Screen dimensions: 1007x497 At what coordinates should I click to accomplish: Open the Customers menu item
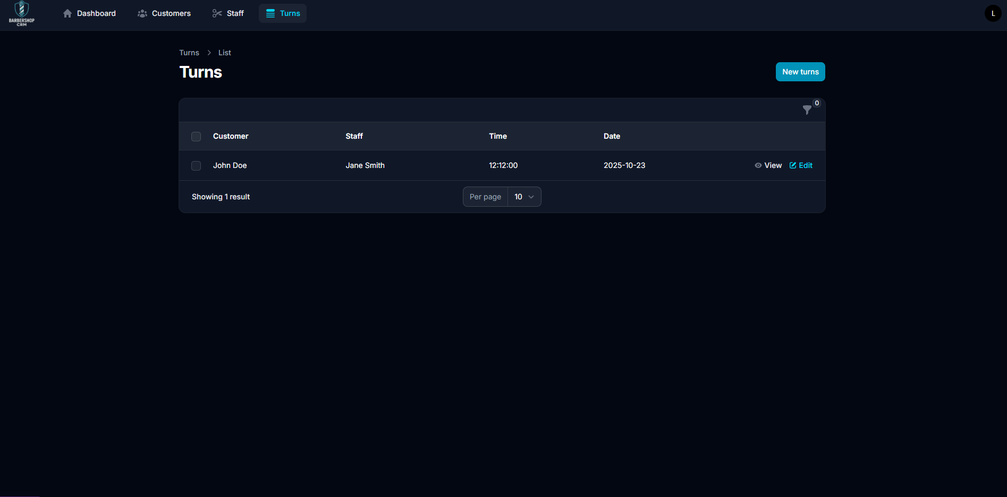171,13
